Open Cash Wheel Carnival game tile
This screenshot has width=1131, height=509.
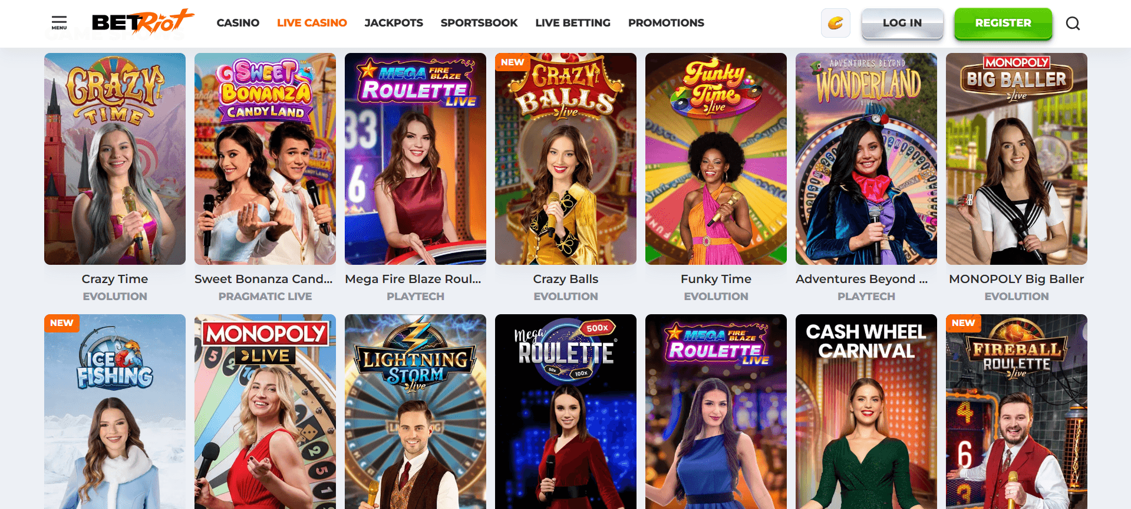[x=866, y=412]
